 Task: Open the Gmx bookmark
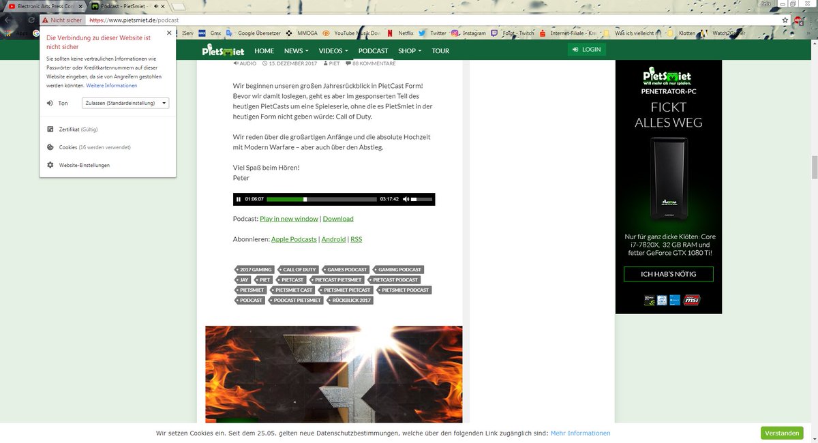(211, 33)
